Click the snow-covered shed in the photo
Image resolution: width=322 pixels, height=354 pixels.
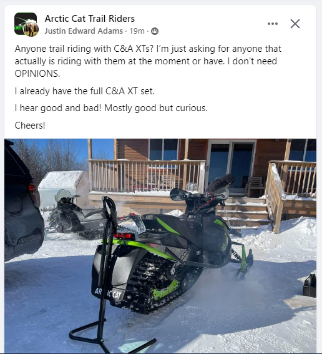click(64, 187)
